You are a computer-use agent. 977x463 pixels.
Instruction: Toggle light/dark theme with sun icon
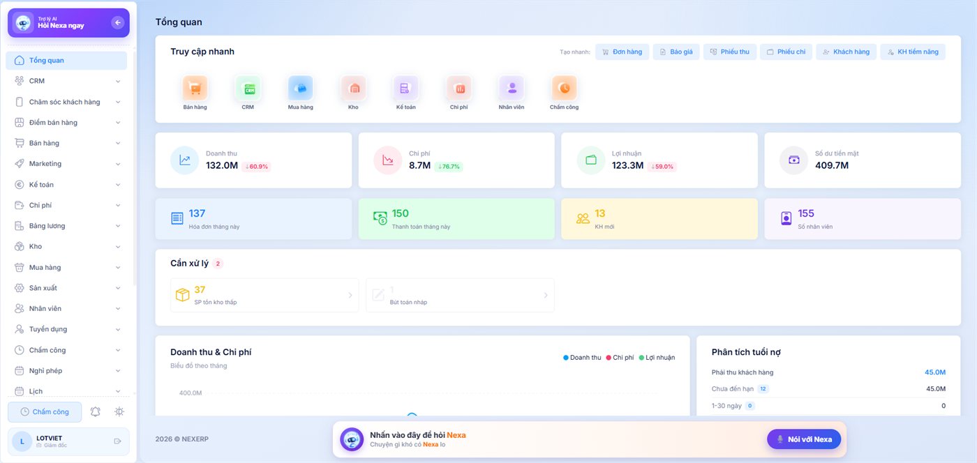[119, 412]
